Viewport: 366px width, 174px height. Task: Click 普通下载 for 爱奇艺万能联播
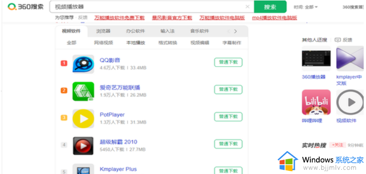tap(228, 90)
